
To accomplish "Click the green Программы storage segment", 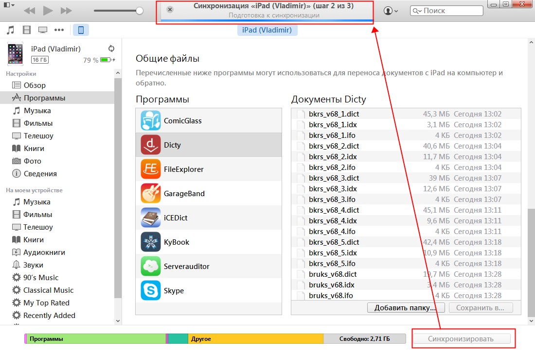I will [x=96, y=339].
